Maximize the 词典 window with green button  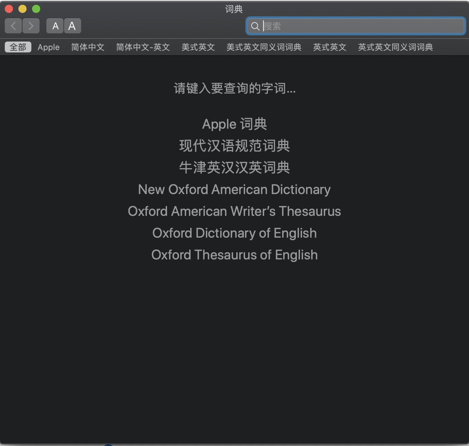pyautogui.click(x=36, y=9)
